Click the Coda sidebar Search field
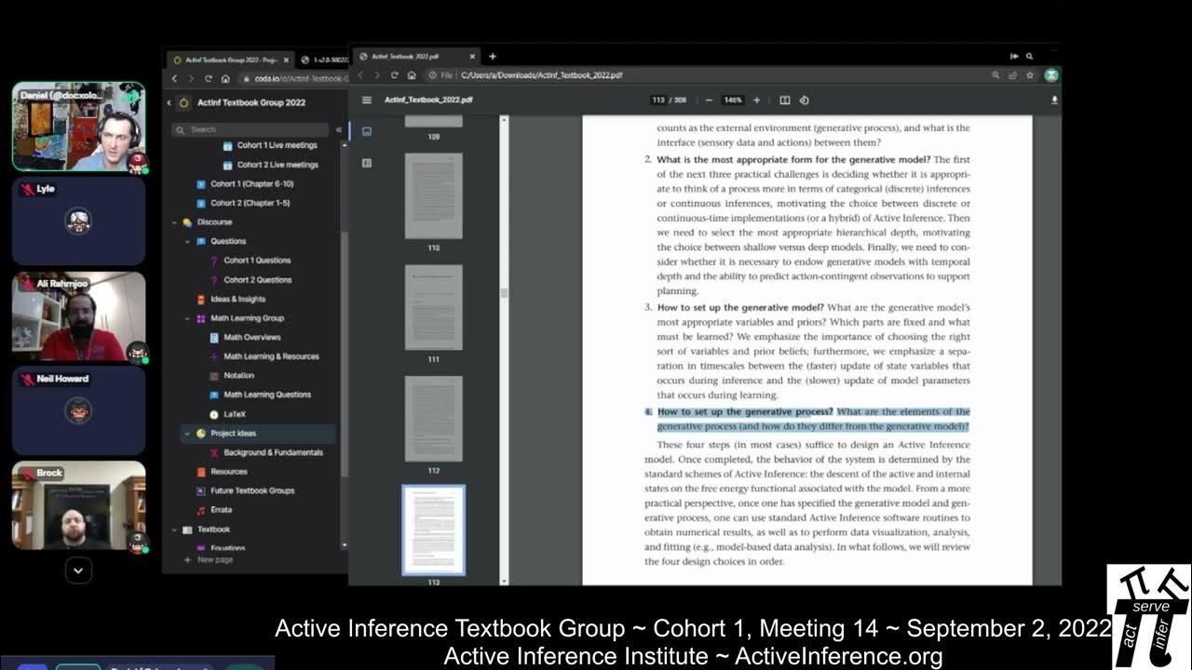This screenshot has height=670, width=1192. [250, 129]
